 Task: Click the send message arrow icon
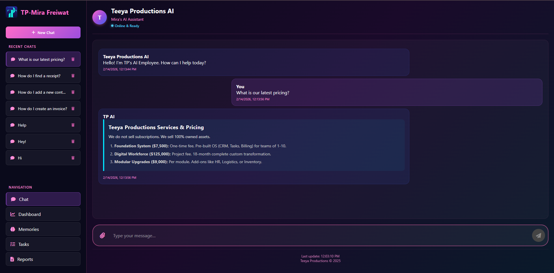click(x=538, y=235)
